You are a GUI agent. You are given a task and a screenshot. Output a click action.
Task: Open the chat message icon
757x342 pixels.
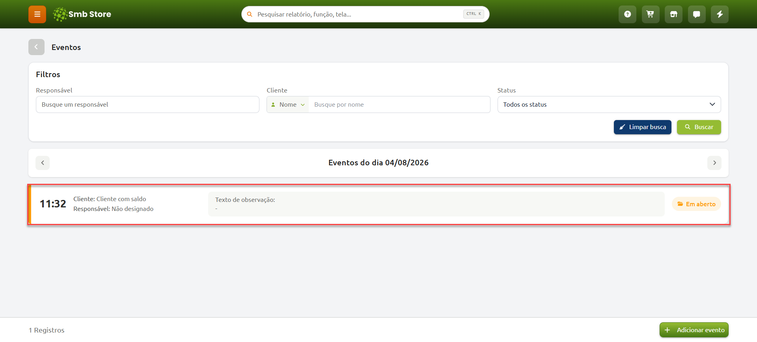697,14
